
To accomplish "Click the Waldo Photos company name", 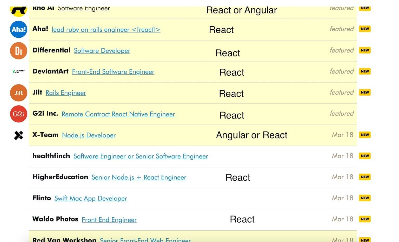I will pos(55,219).
